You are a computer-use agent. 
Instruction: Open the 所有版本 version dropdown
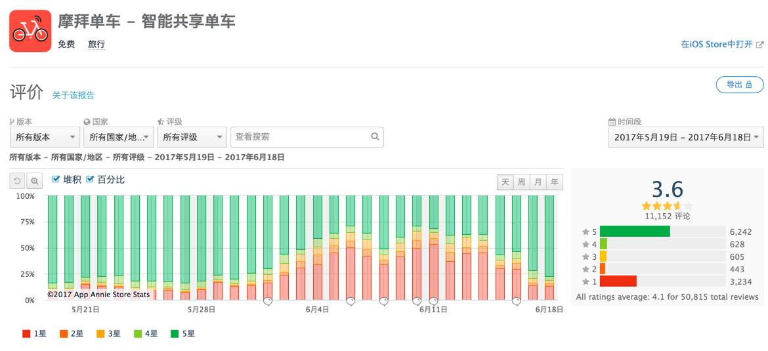click(x=45, y=137)
